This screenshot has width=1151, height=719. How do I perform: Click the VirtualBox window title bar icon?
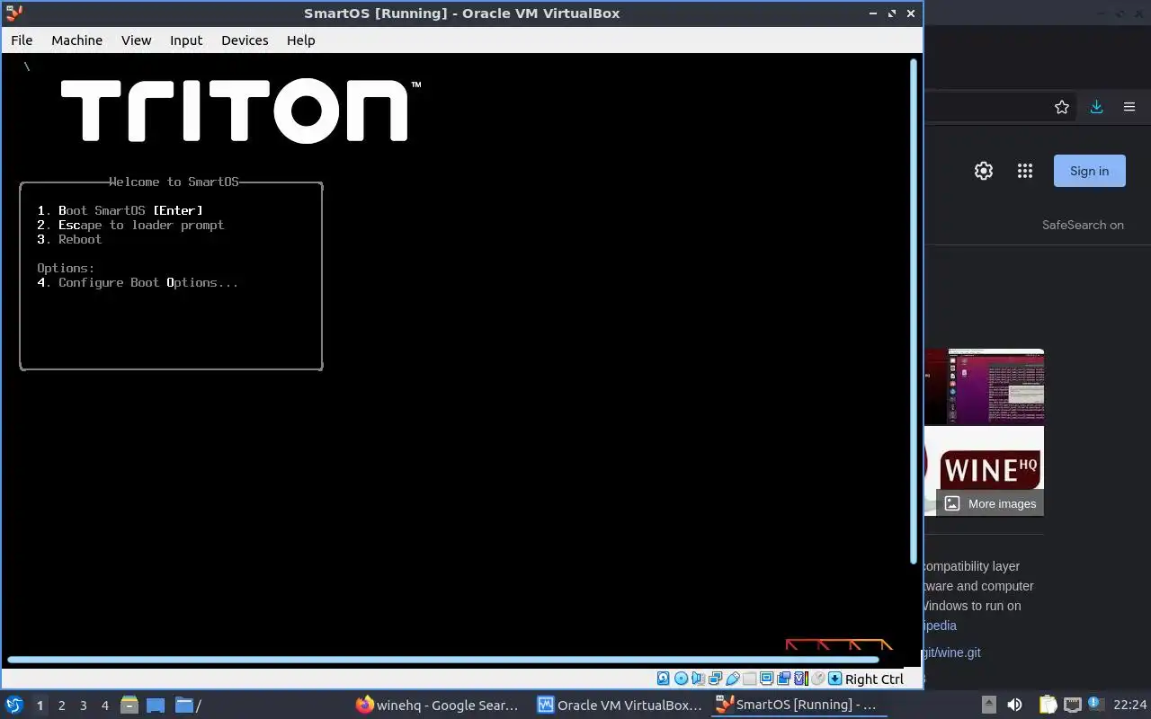pos(13,13)
